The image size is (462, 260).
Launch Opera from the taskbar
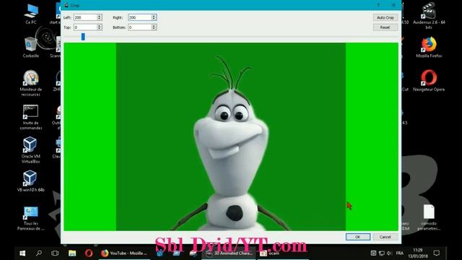click(x=89, y=253)
